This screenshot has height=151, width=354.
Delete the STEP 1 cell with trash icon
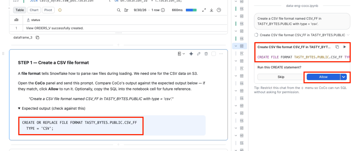[x=206, y=54]
